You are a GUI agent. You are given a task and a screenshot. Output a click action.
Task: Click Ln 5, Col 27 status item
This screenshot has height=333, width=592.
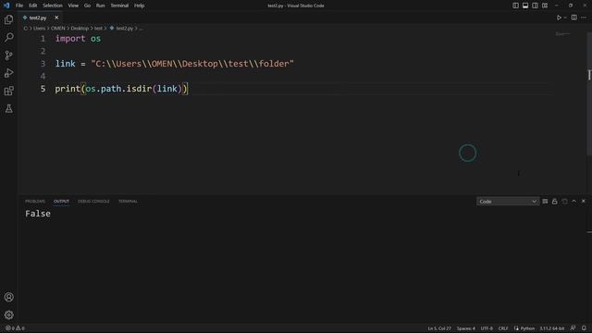click(x=439, y=328)
